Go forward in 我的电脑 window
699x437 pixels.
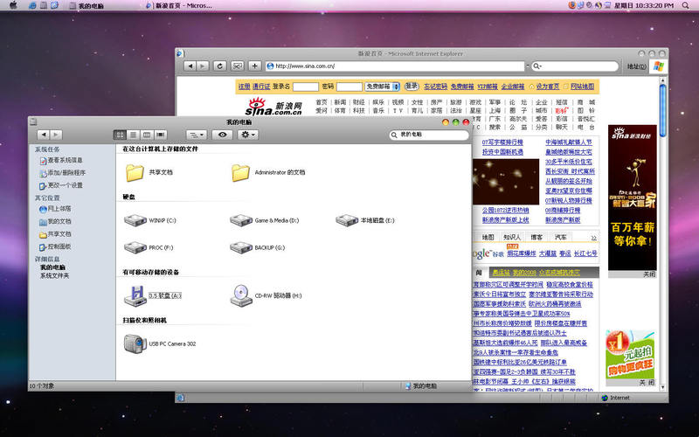point(56,135)
